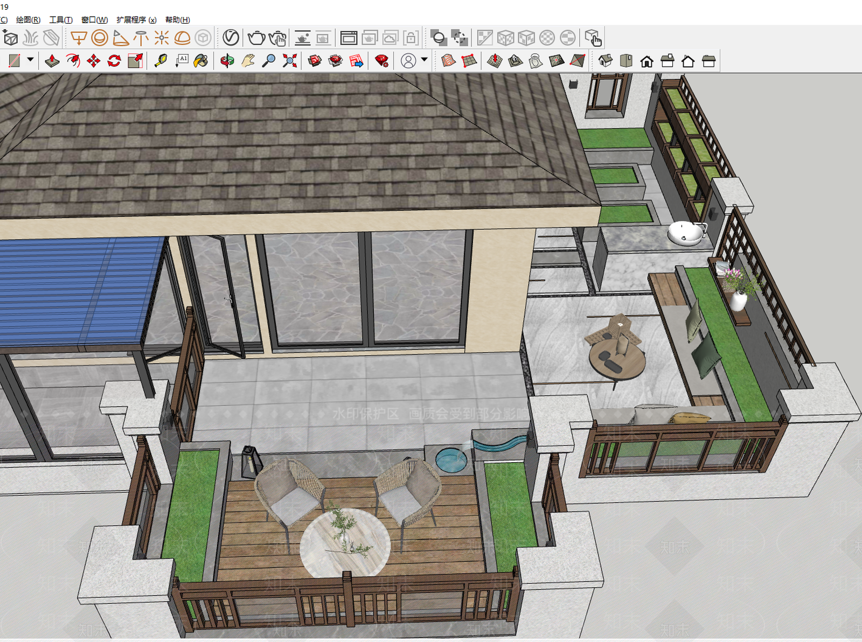Activate the Orbit tool
Viewport: 862px width, 642px height.
[227, 61]
